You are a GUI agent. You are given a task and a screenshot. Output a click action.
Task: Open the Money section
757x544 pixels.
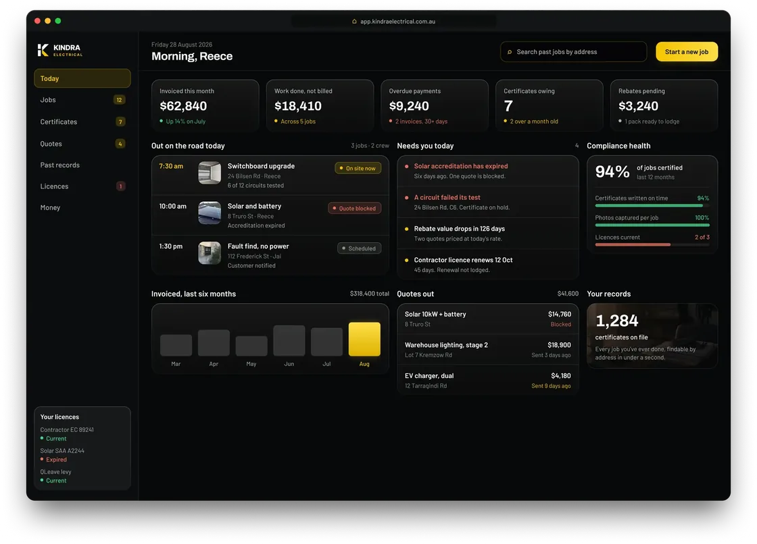[x=82, y=207]
